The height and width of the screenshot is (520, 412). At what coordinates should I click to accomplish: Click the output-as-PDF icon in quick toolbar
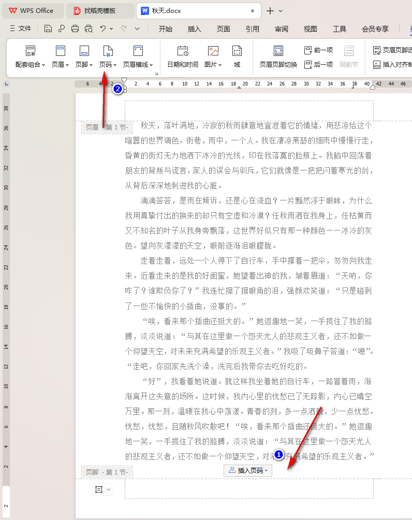tap(61, 29)
